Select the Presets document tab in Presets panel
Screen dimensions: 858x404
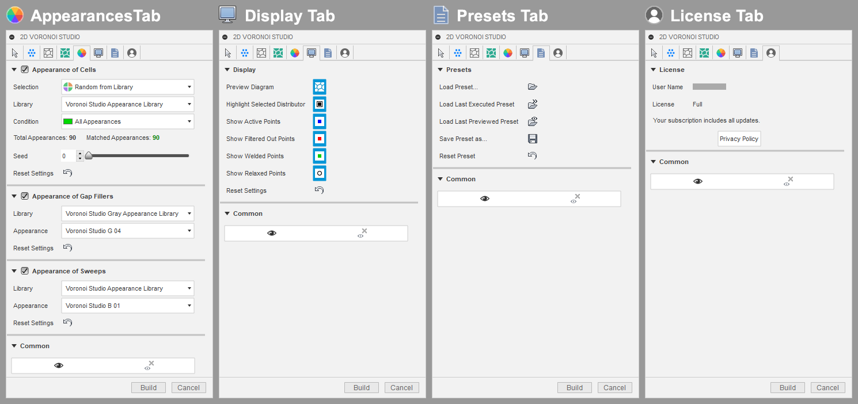(541, 53)
